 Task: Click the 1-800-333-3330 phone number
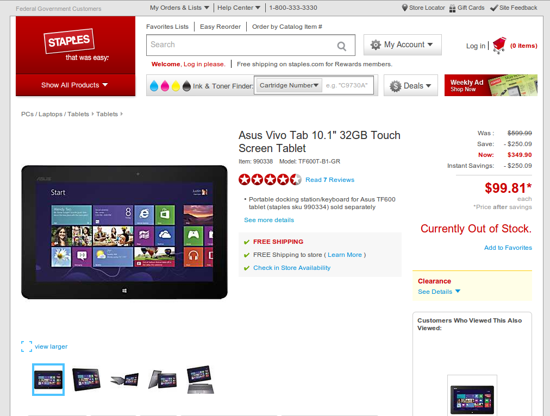click(x=293, y=8)
